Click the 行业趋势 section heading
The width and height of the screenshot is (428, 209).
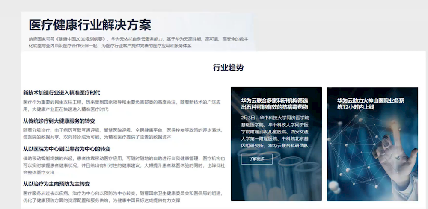(x=228, y=68)
